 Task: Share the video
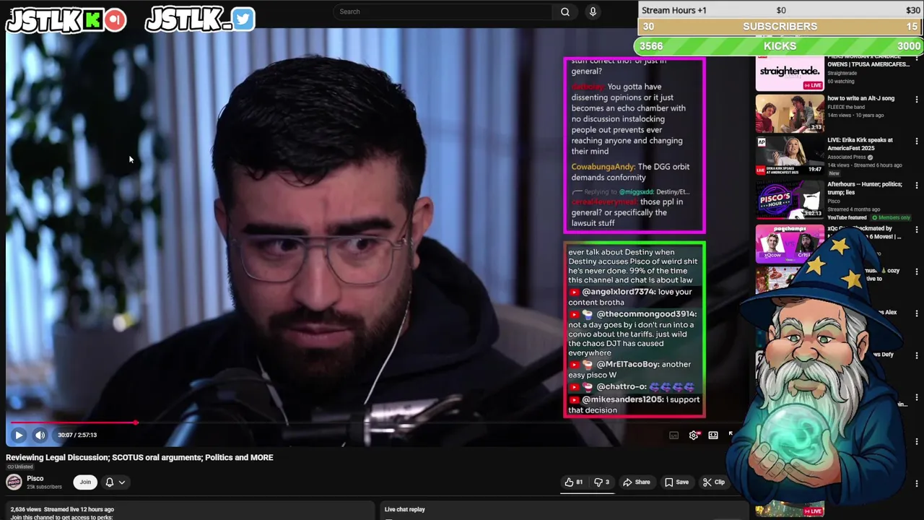tap(637, 482)
